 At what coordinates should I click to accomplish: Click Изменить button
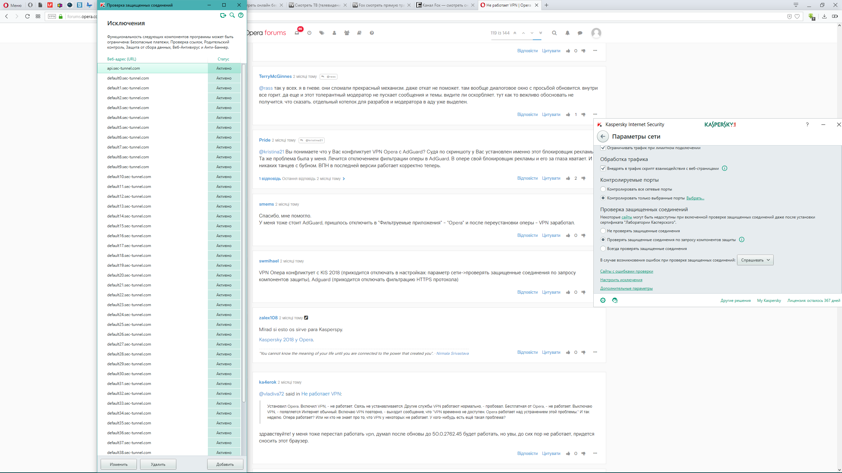pos(119,464)
